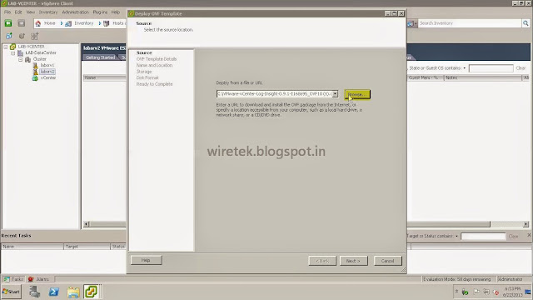This screenshot has width=533, height=300.
Task: Click the green Back navigation arrow
Action: 8,23
